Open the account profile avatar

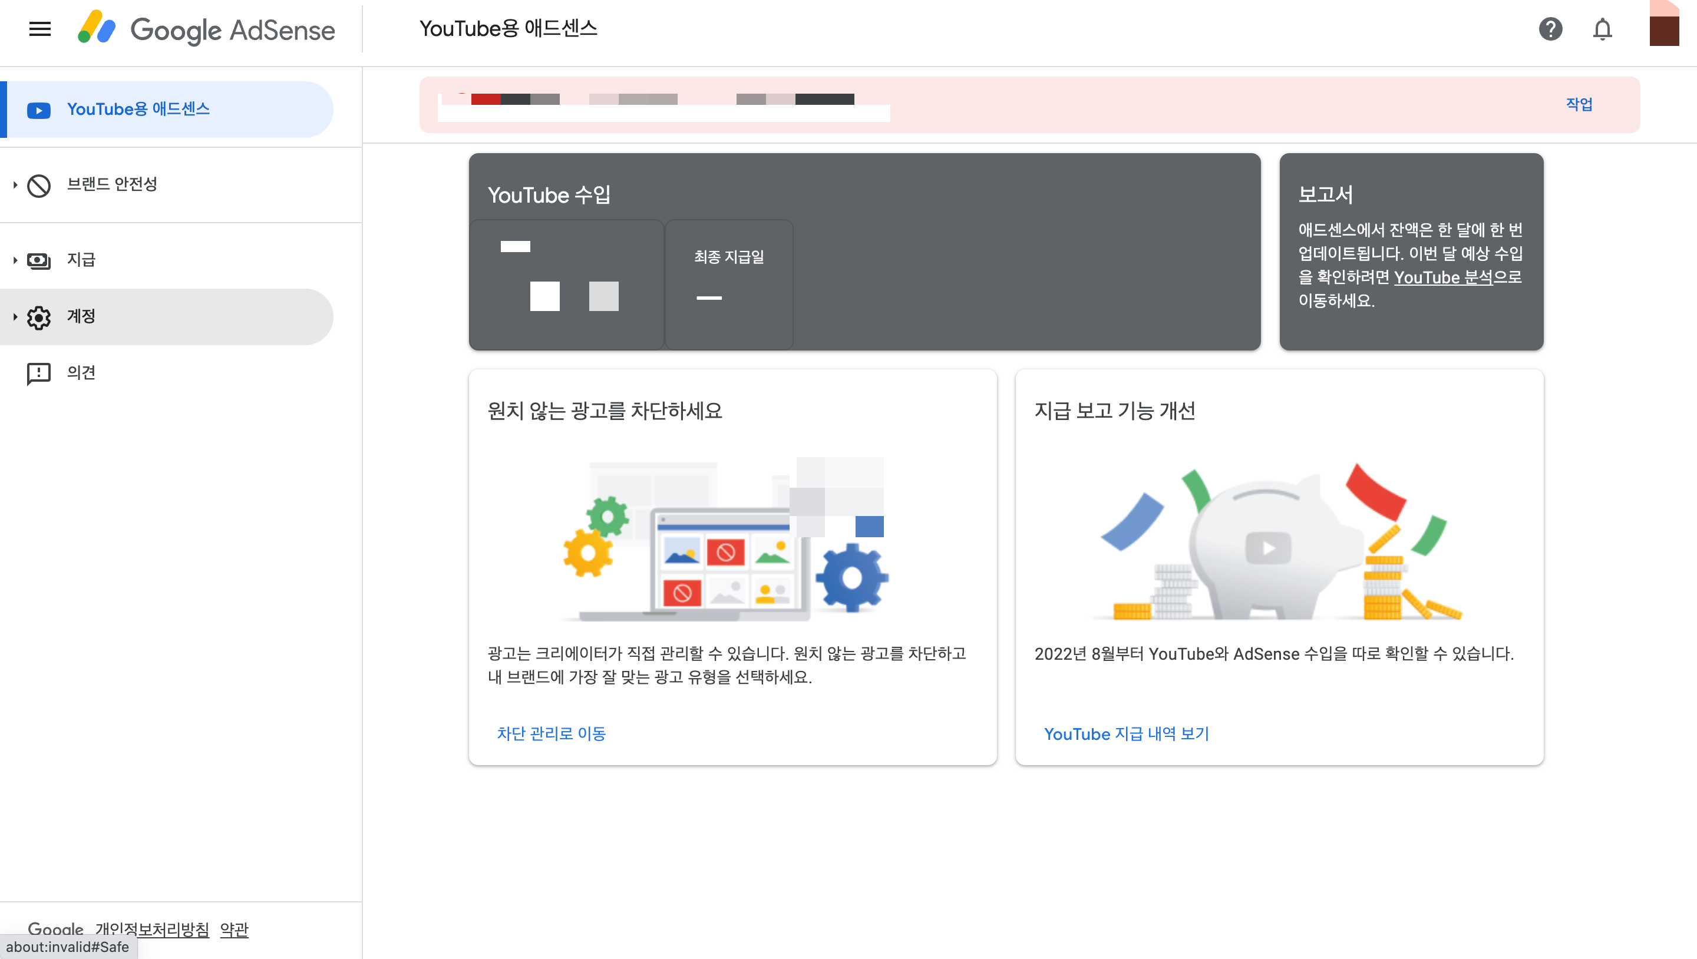1664,24
